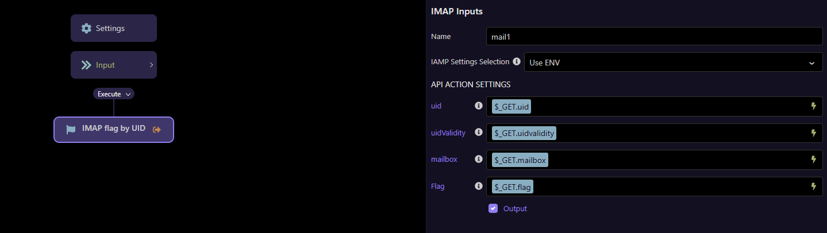Show info for IAMP Settings Selection
The image size is (827, 233).
point(517,61)
